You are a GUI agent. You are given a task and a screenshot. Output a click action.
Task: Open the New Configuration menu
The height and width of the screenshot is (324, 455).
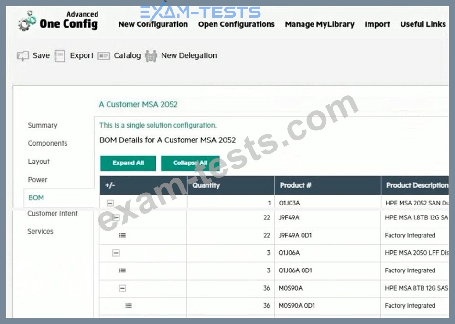pyautogui.click(x=153, y=24)
